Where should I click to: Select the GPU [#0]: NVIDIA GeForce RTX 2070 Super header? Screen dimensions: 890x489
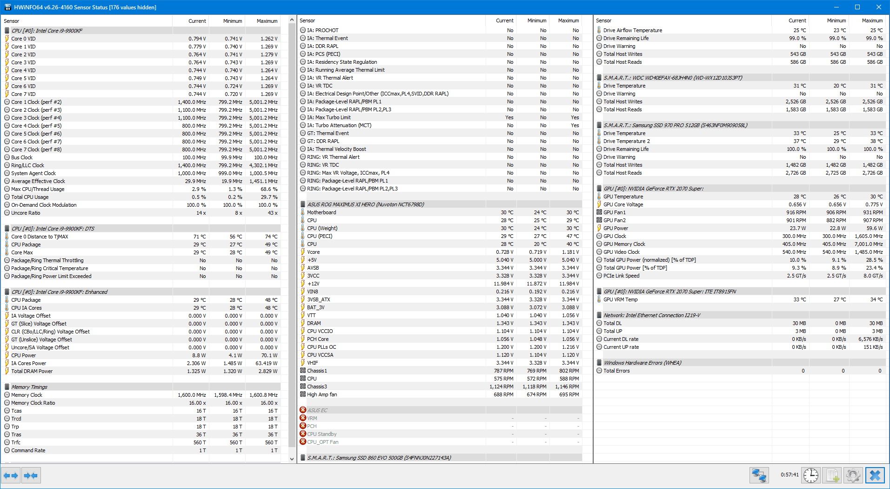click(x=740, y=189)
